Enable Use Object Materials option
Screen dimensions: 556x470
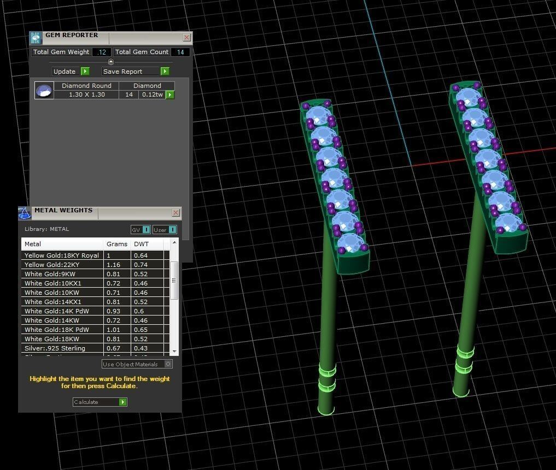point(168,364)
